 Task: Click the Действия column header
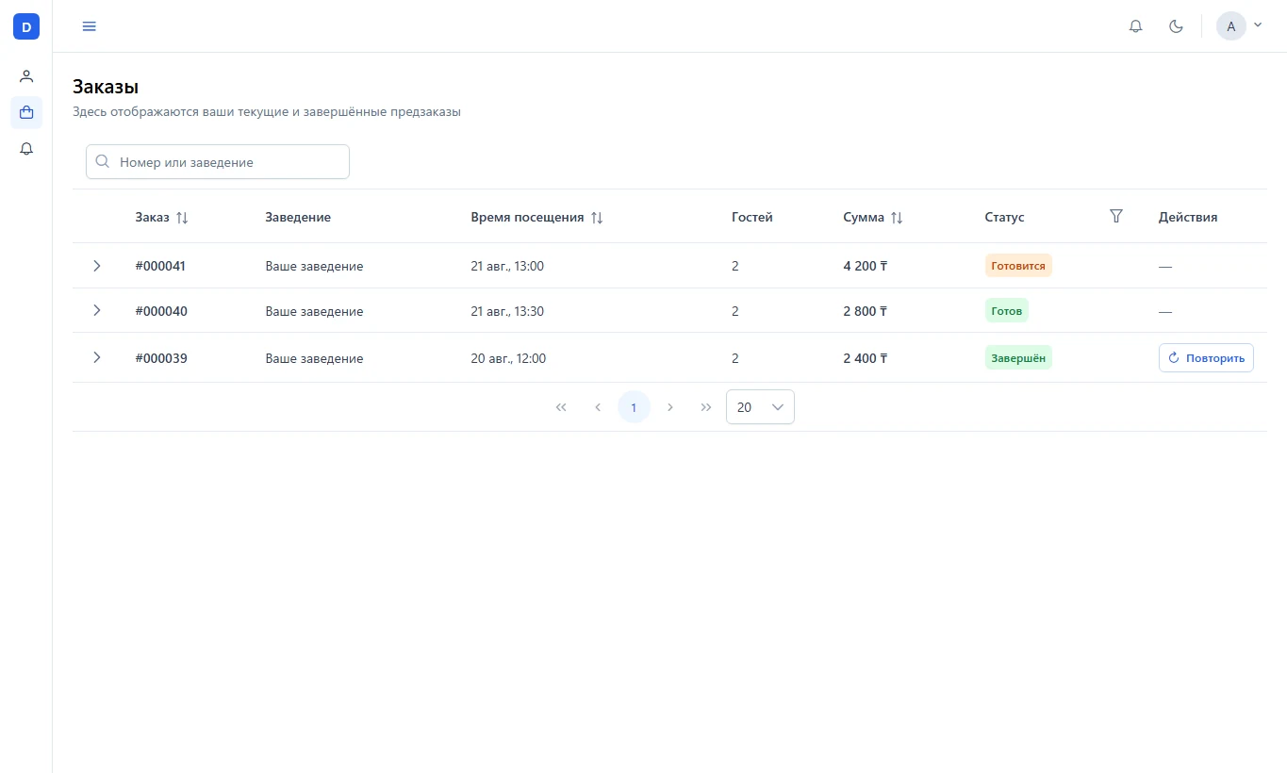coord(1188,217)
